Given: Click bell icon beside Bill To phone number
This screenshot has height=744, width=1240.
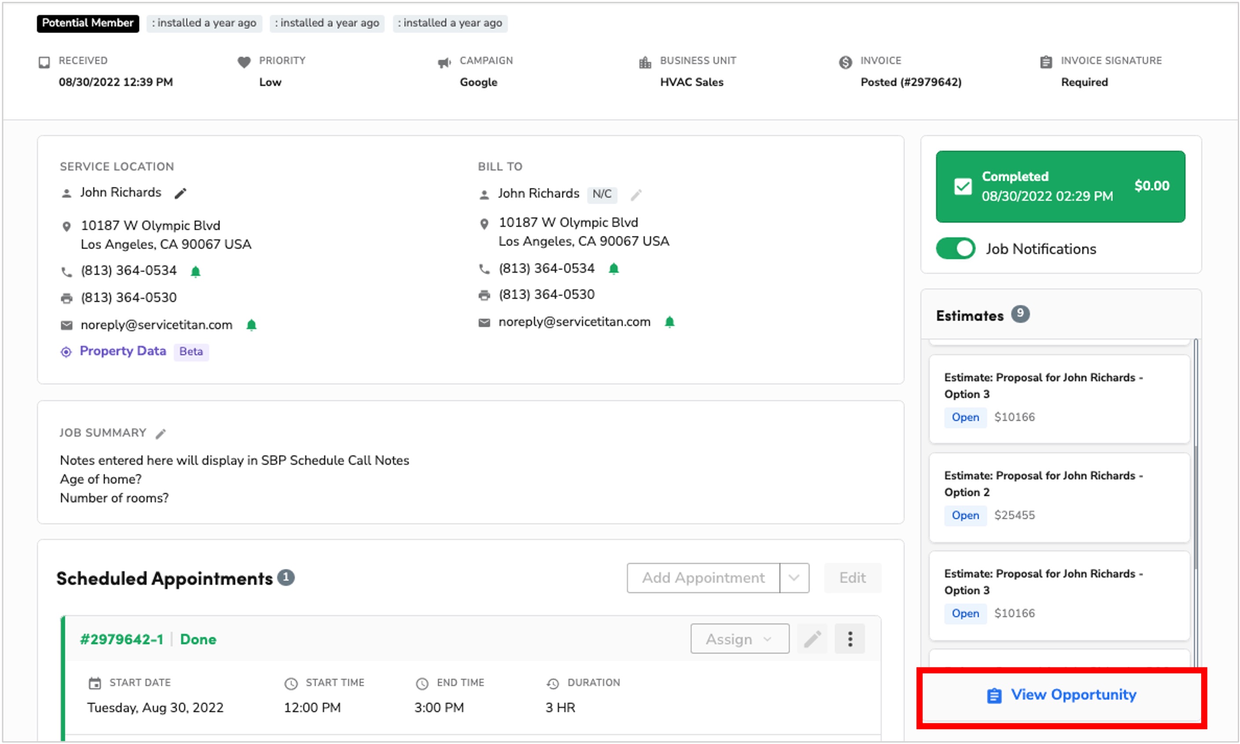Looking at the screenshot, I should (614, 269).
